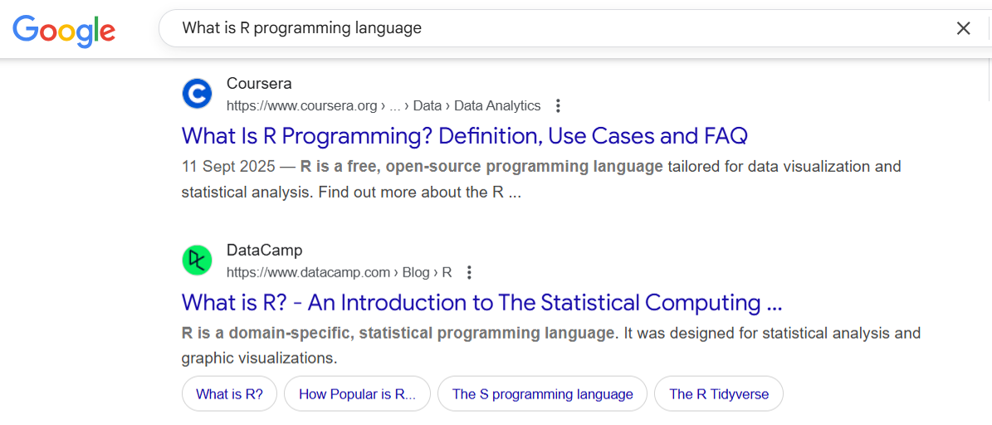Open "What Is R Programming?" Coursera link
Image resolution: width=992 pixels, height=425 pixels.
point(465,135)
